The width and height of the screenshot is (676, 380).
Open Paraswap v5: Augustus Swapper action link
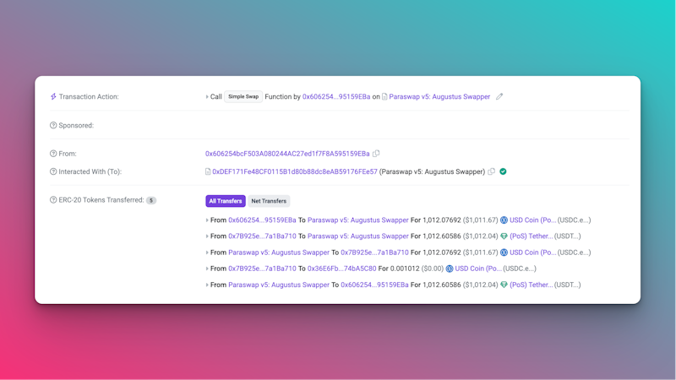coord(439,96)
